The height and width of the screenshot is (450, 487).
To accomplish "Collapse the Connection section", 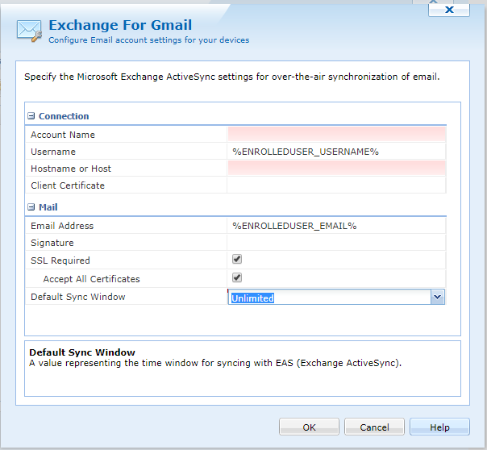I will [31, 116].
